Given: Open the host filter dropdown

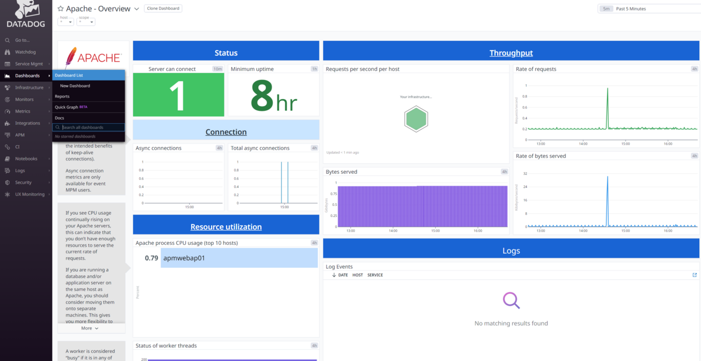Looking at the screenshot, I should tap(66, 21).
